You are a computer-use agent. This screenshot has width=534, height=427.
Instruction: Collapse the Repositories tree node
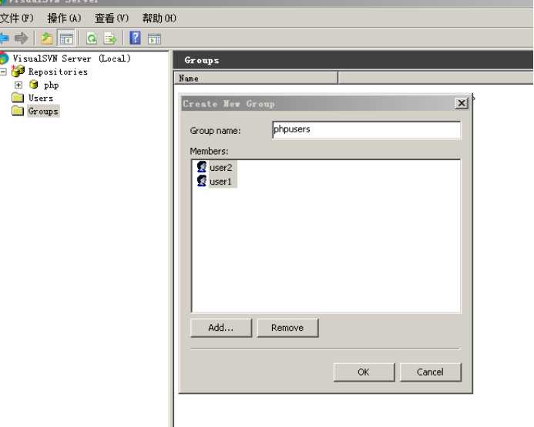[3, 72]
